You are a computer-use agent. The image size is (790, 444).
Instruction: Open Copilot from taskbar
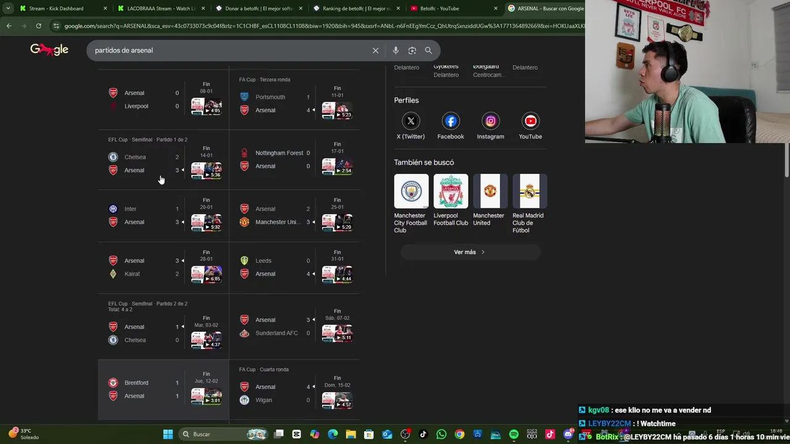(x=315, y=434)
